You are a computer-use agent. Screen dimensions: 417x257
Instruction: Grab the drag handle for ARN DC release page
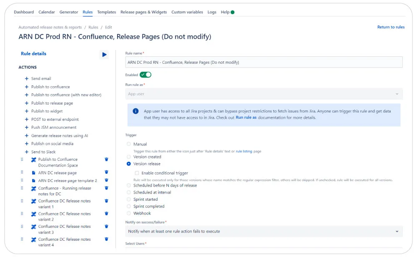(22, 172)
